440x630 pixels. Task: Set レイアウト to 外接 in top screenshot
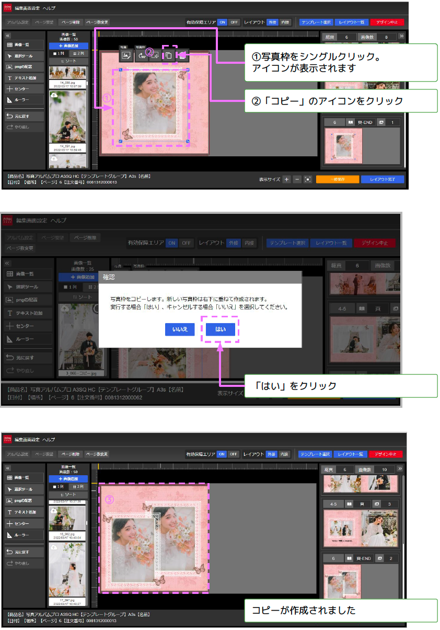272,22
